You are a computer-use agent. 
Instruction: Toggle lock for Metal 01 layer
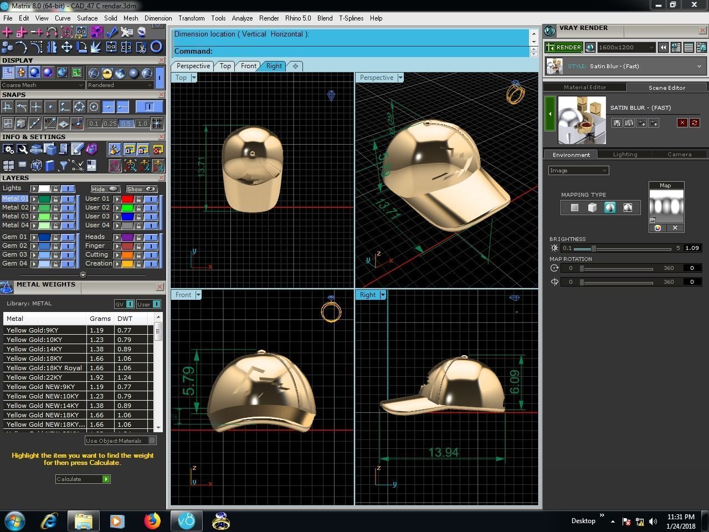pyautogui.click(x=55, y=198)
